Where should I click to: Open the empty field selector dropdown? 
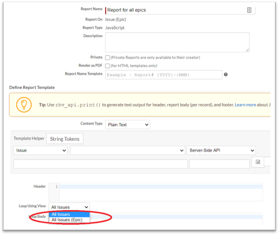(x=127, y=150)
